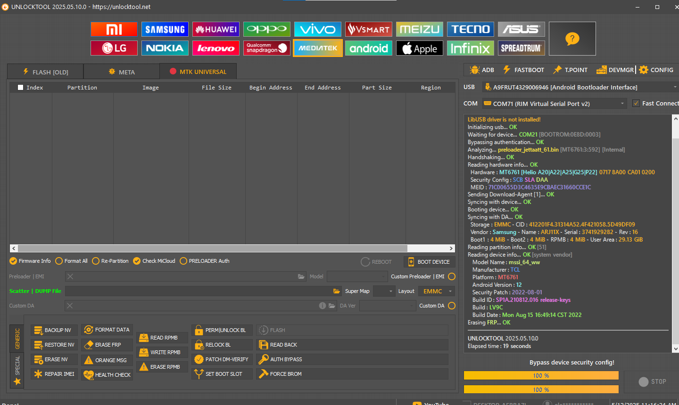Select the Qualcomm Snapdragon tile
The image size is (679, 405).
click(267, 48)
